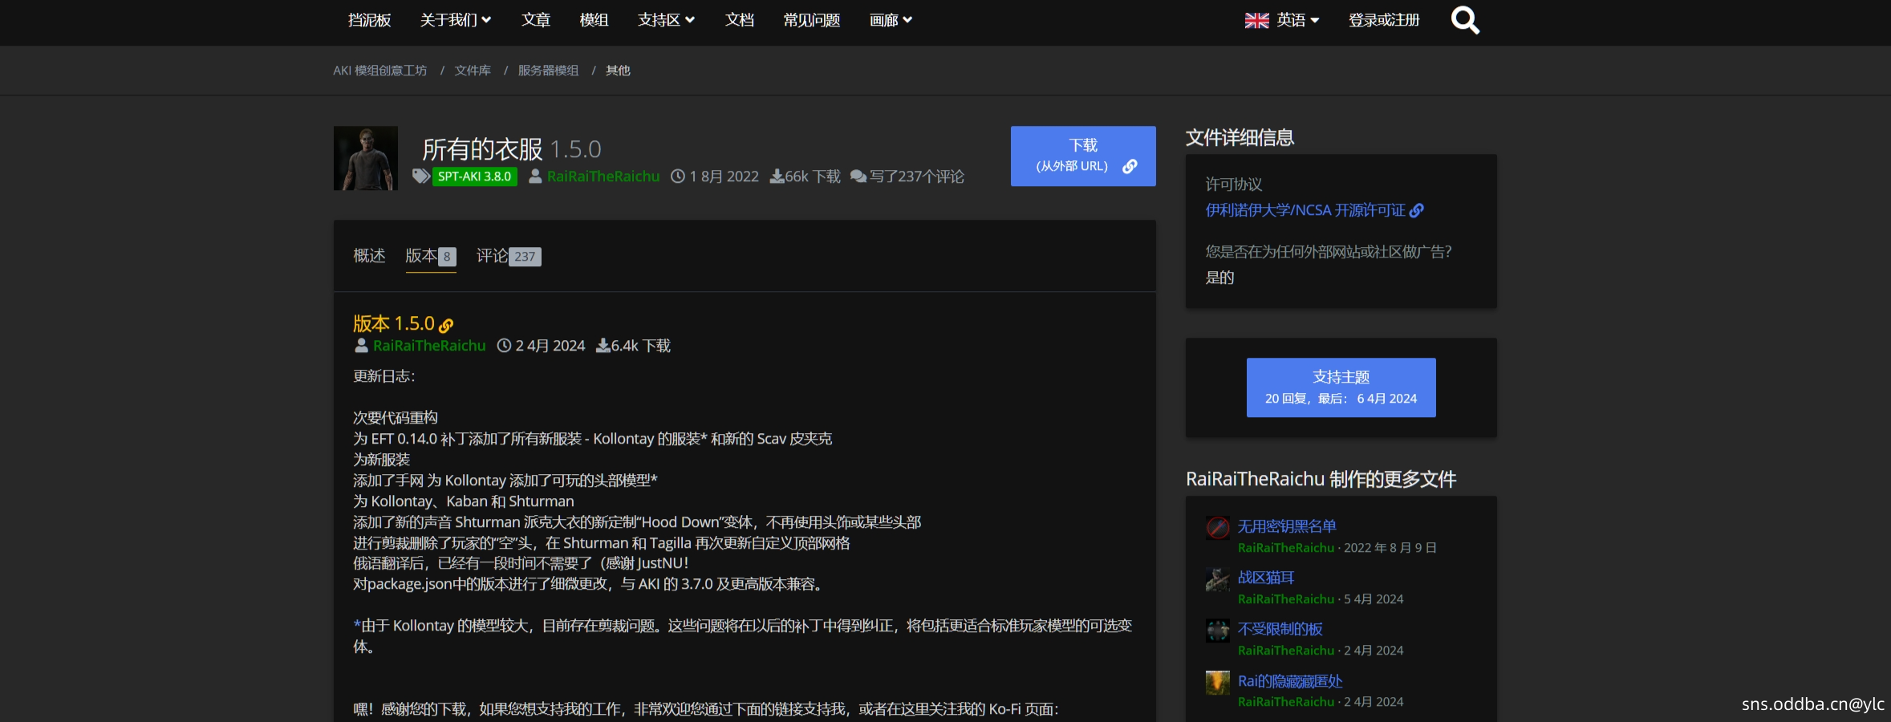This screenshot has height=722, width=1891.
Task: Click the 无用密钥黑名单 file icon
Action: pos(1217,528)
